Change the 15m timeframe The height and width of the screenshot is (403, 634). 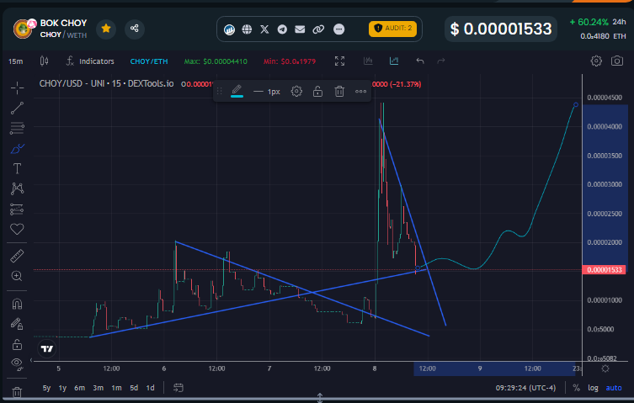coord(15,61)
